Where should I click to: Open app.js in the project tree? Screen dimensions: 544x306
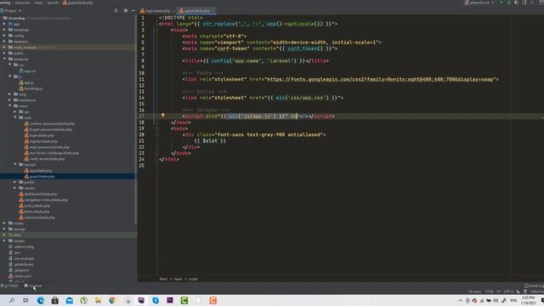pos(26,82)
